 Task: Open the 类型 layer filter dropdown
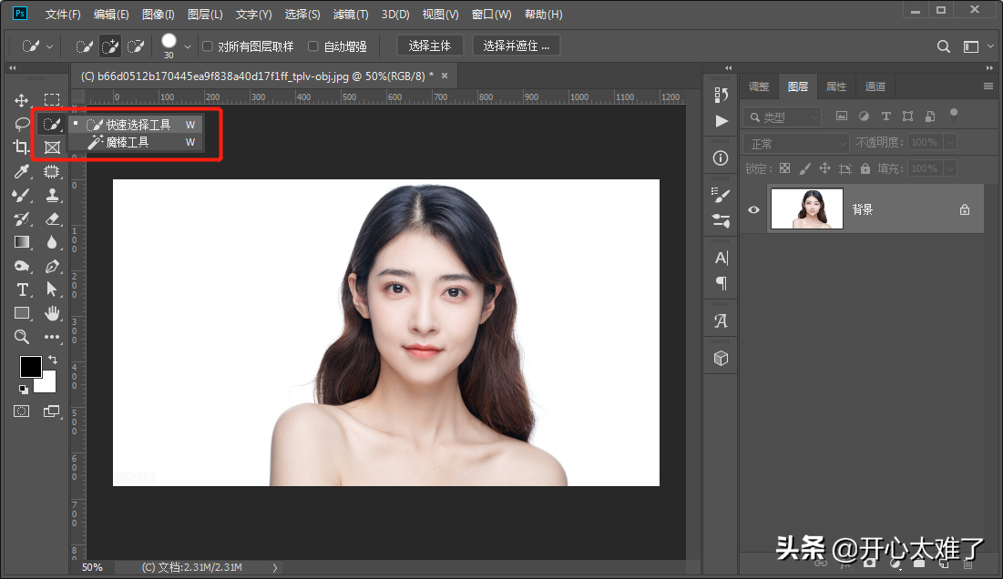point(783,117)
